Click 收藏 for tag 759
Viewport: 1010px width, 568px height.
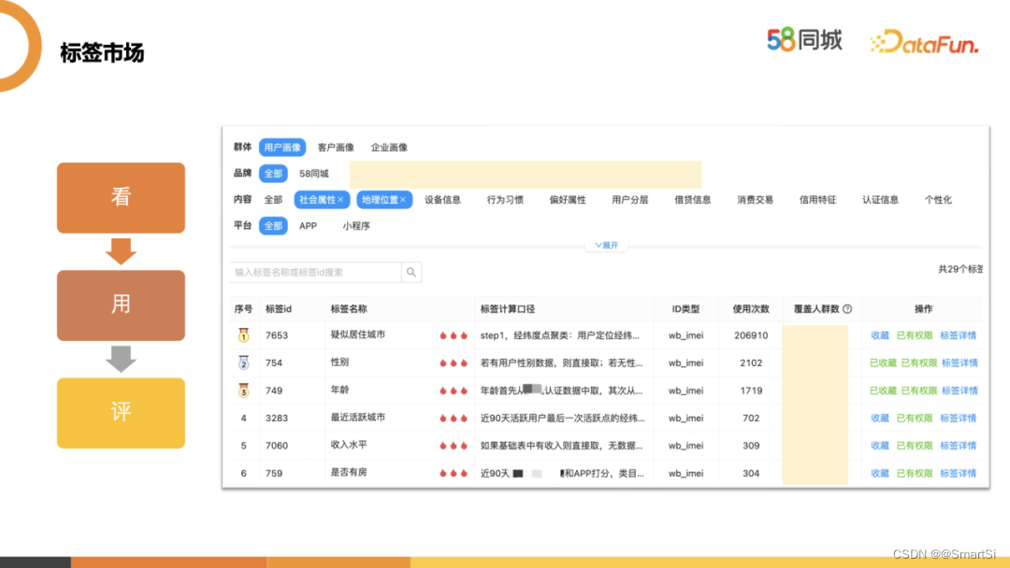(x=880, y=474)
